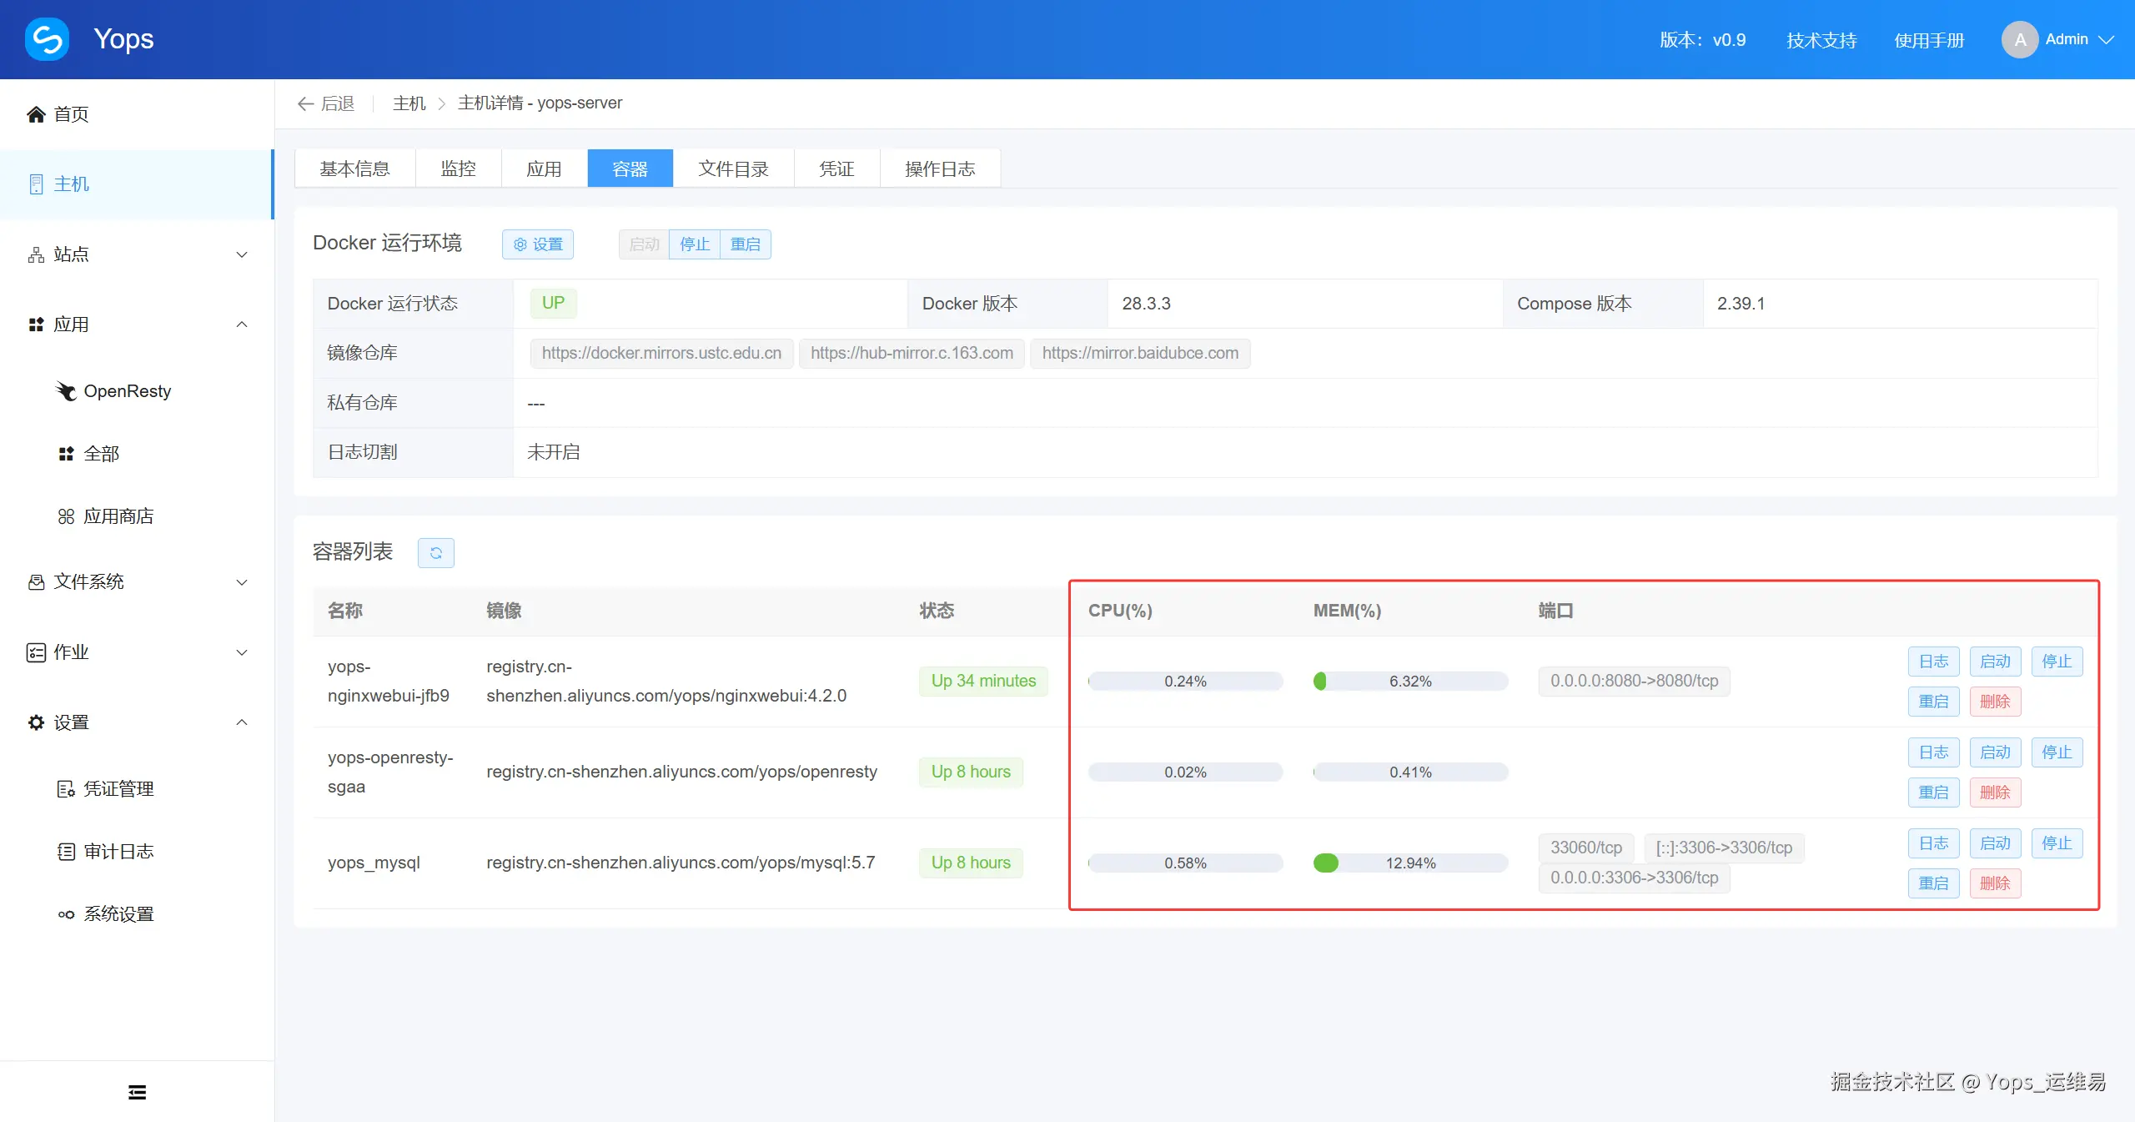
Task: Click the 后退 back link
Action: [x=326, y=103]
